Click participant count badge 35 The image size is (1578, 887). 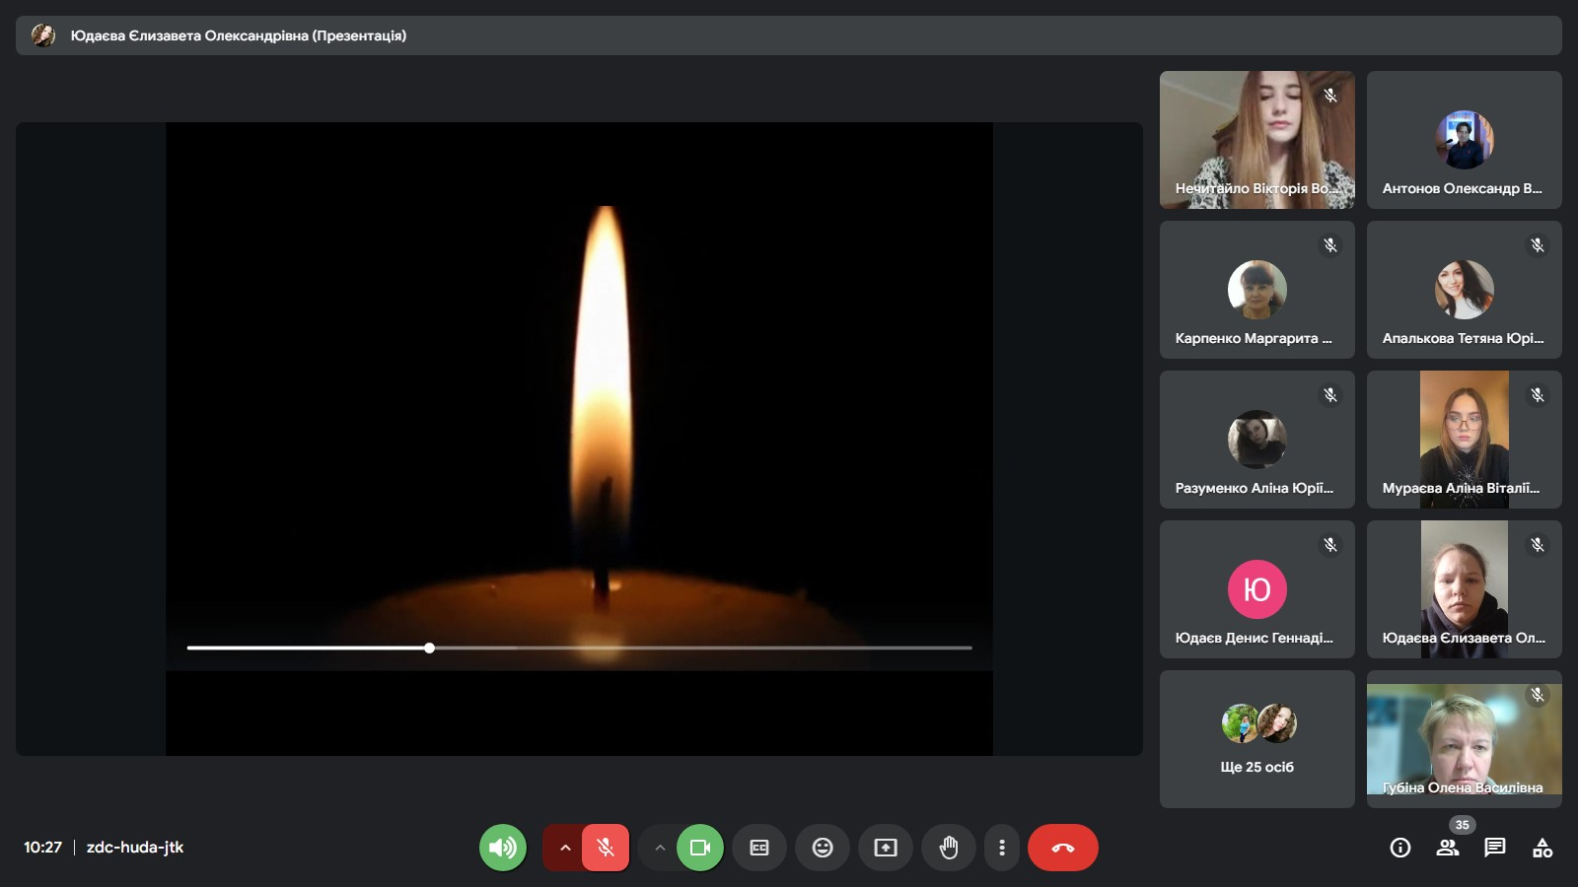click(1462, 825)
